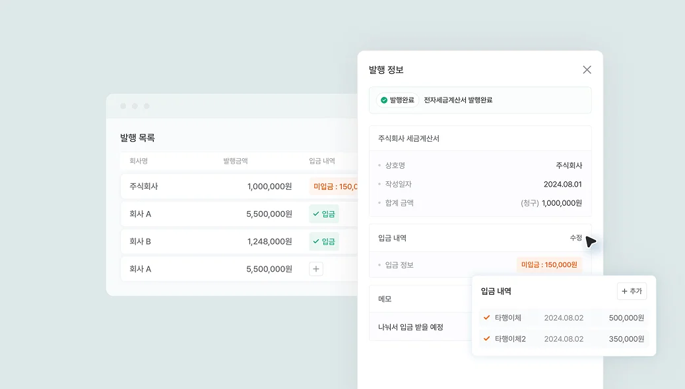Click the plus icon inside the 추가 button
This screenshot has height=389, width=685.
624,291
